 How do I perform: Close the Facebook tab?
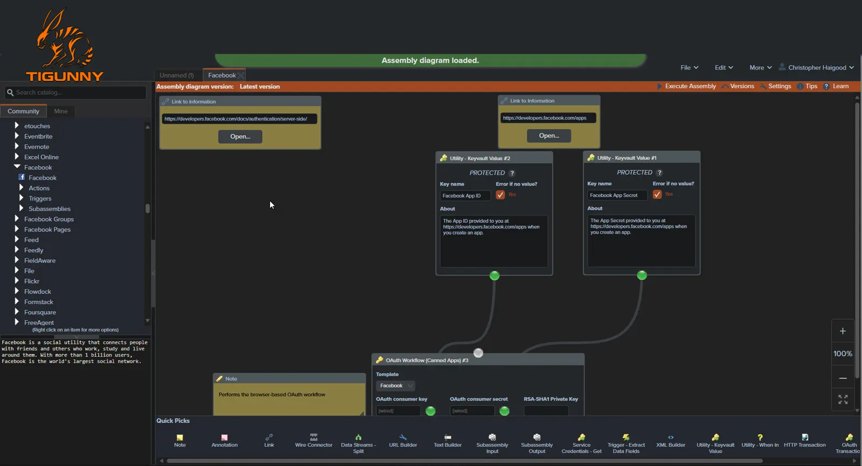241,75
